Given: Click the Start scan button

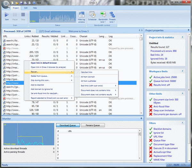Looking at the screenshot, I should [x=7, y=16].
